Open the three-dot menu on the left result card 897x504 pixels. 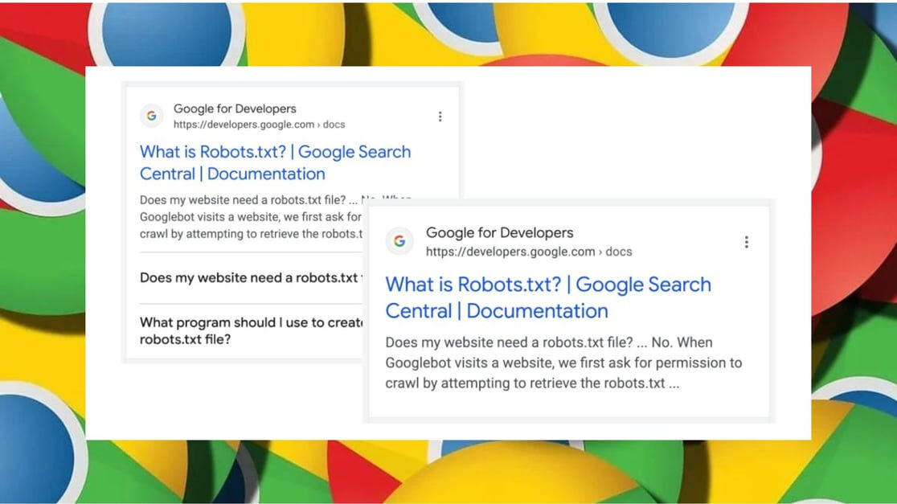440,117
